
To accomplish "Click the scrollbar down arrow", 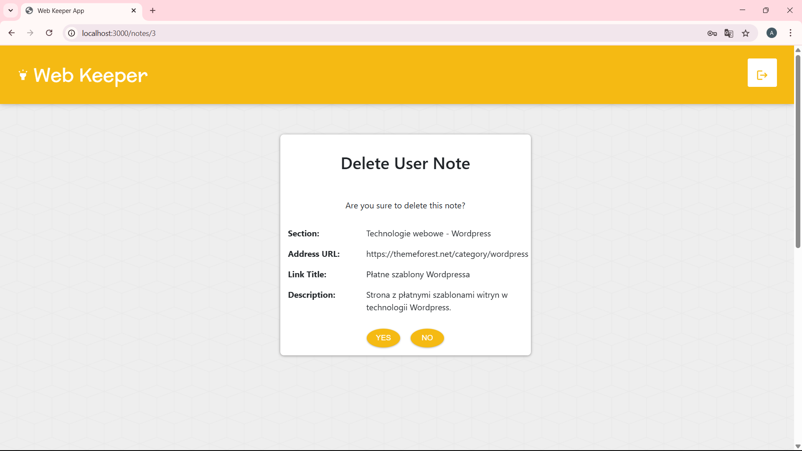I will pyautogui.click(x=798, y=446).
